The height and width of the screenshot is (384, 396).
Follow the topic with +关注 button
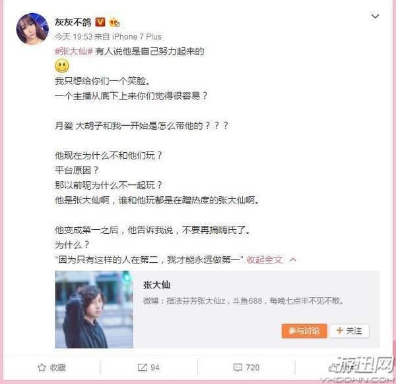tap(350, 331)
